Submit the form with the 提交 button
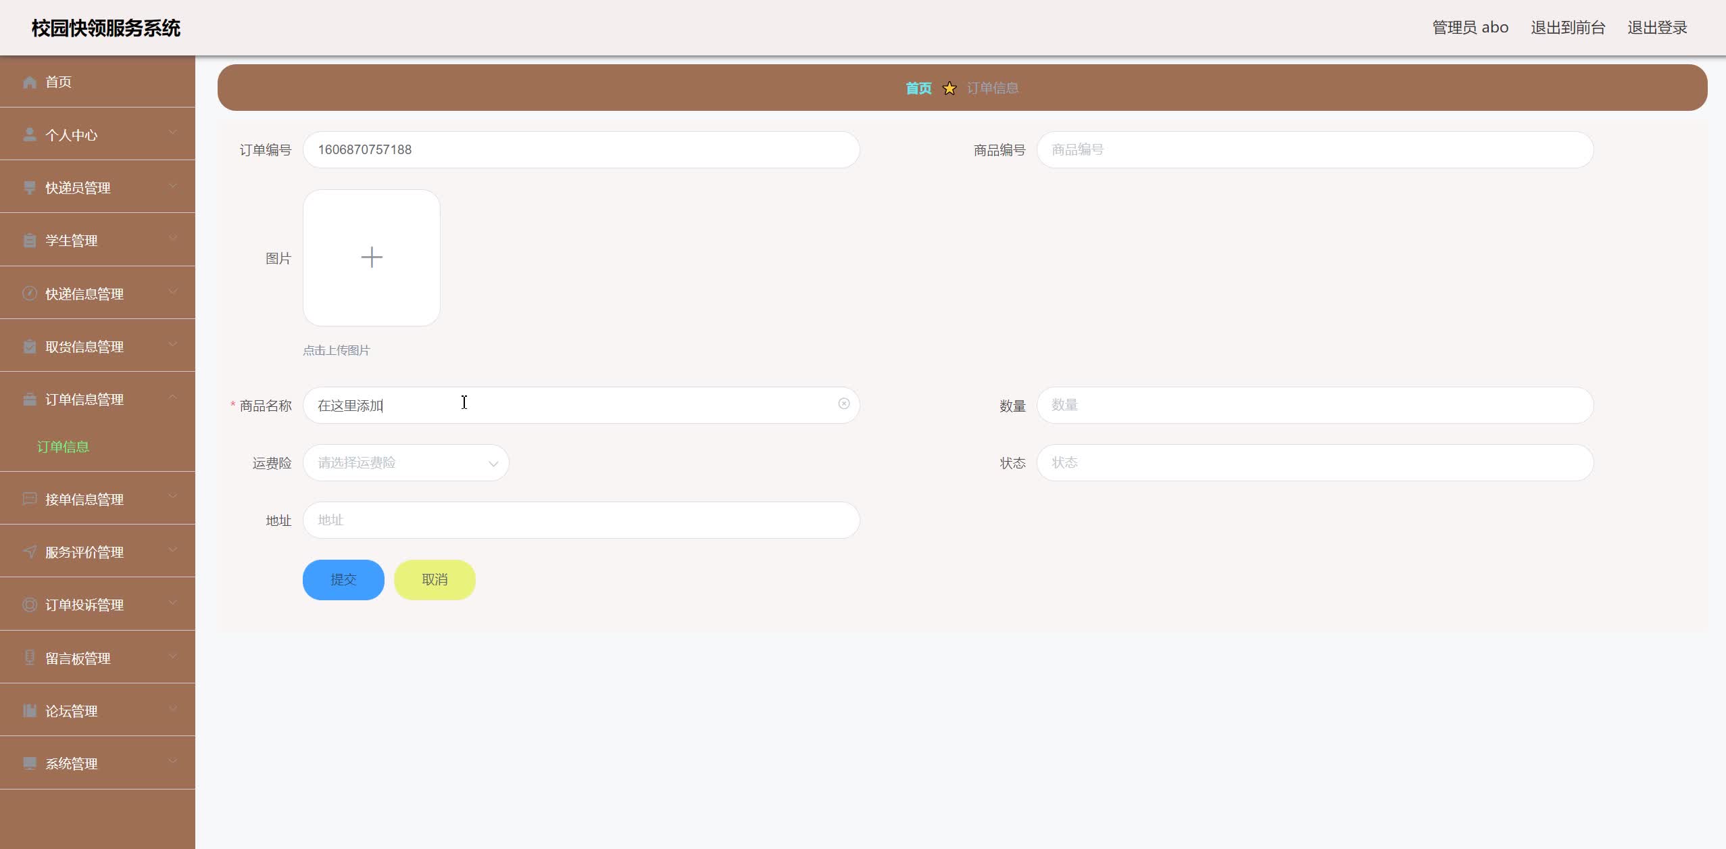Screen dimensions: 1726x849 click(x=343, y=579)
